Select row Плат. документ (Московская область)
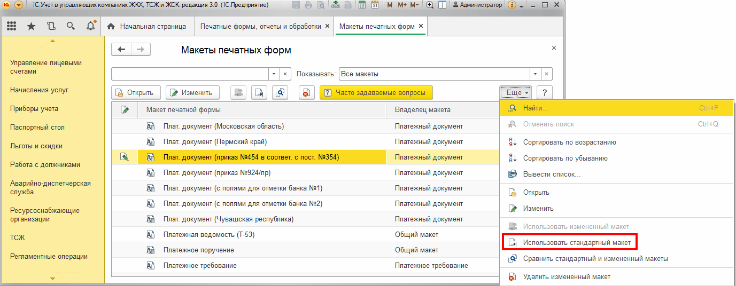 tap(306, 126)
